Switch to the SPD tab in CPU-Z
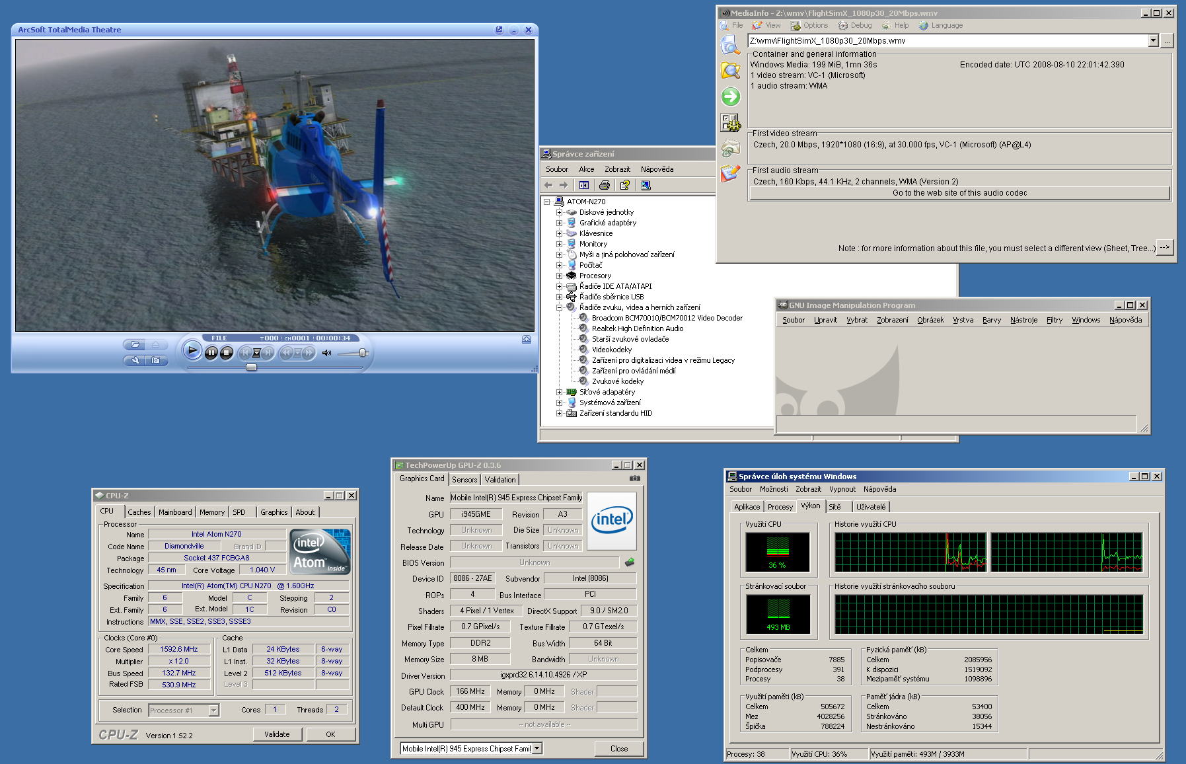The width and height of the screenshot is (1186, 764). [239, 512]
